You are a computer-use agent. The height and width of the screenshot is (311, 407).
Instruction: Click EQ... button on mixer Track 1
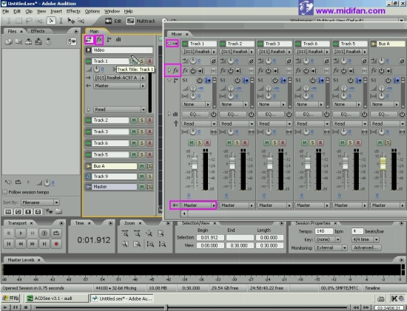[x=195, y=115]
